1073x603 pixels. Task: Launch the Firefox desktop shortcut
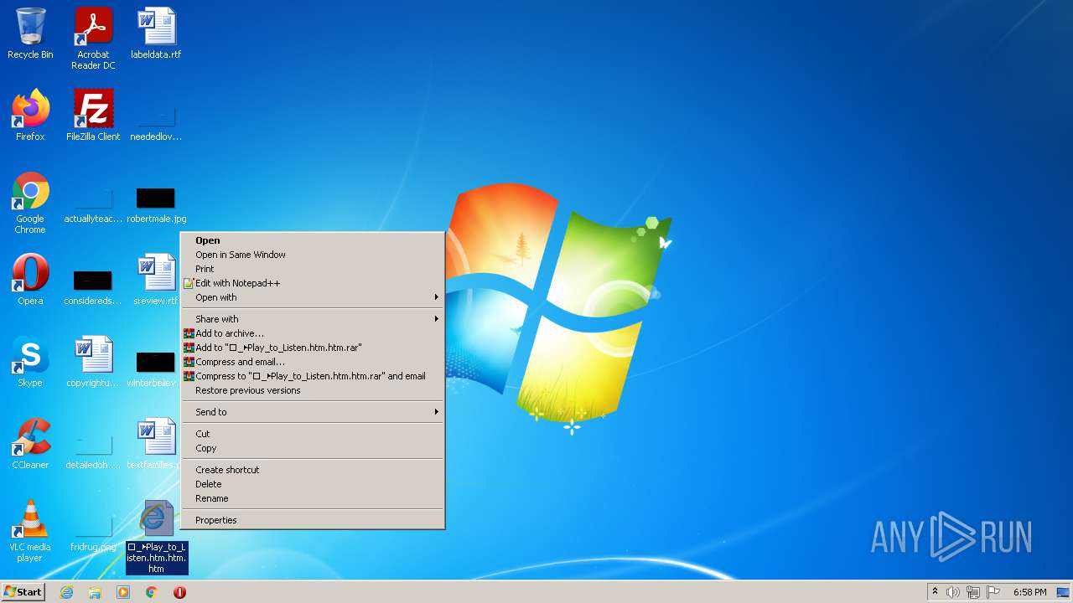click(x=30, y=116)
